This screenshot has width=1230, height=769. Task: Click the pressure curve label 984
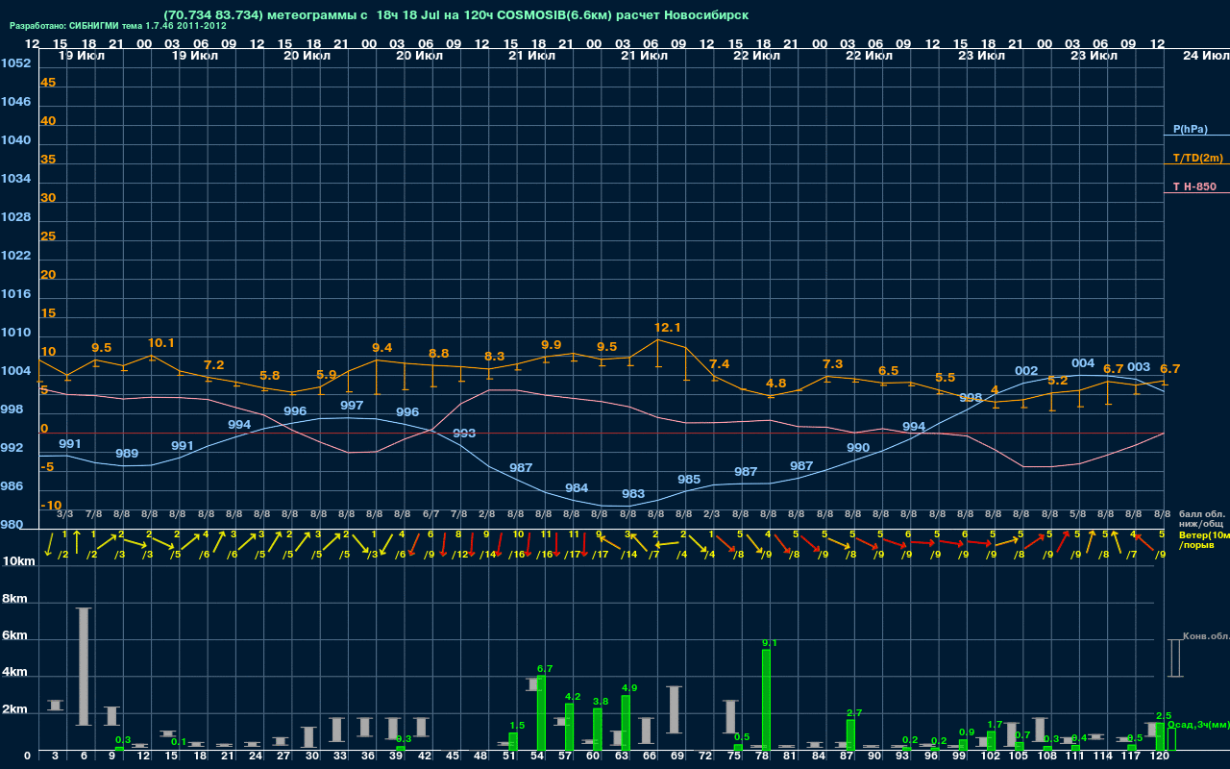577,488
